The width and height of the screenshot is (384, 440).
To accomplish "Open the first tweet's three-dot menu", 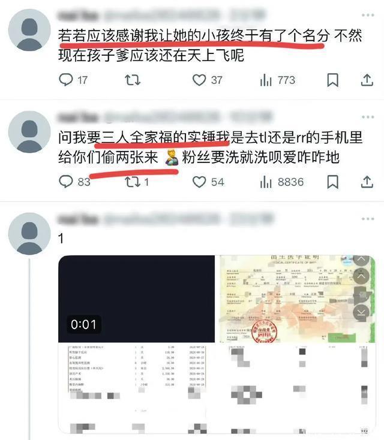I will point(368,15).
